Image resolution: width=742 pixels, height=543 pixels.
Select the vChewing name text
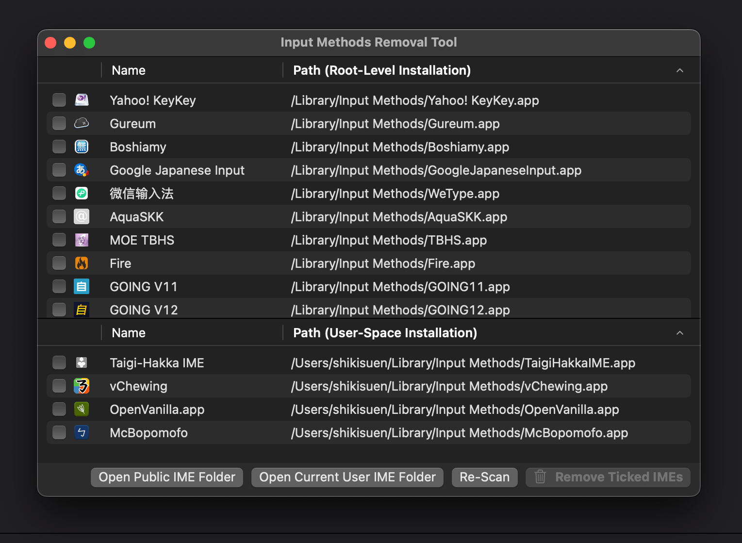coord(139,386)
